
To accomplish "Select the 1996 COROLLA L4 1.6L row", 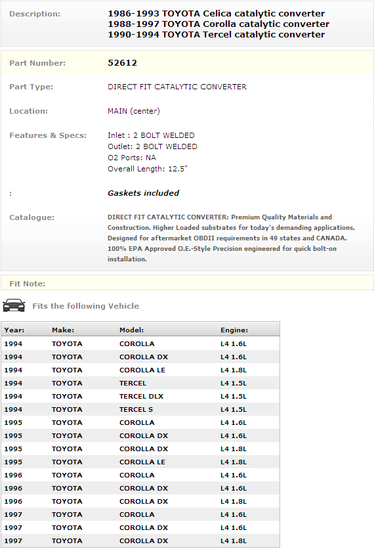I will (140, 475).
